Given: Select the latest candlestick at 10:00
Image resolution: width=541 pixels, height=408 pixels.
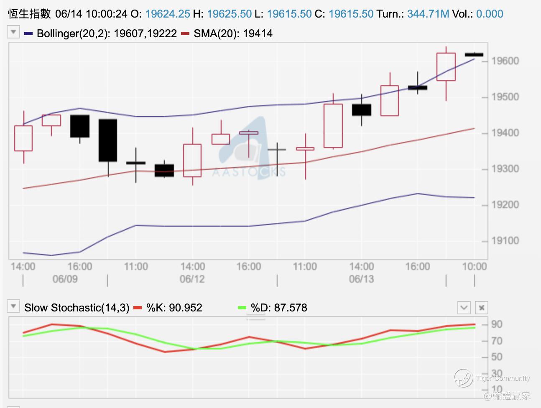Looking at the screenshot, I should [474, 54].
